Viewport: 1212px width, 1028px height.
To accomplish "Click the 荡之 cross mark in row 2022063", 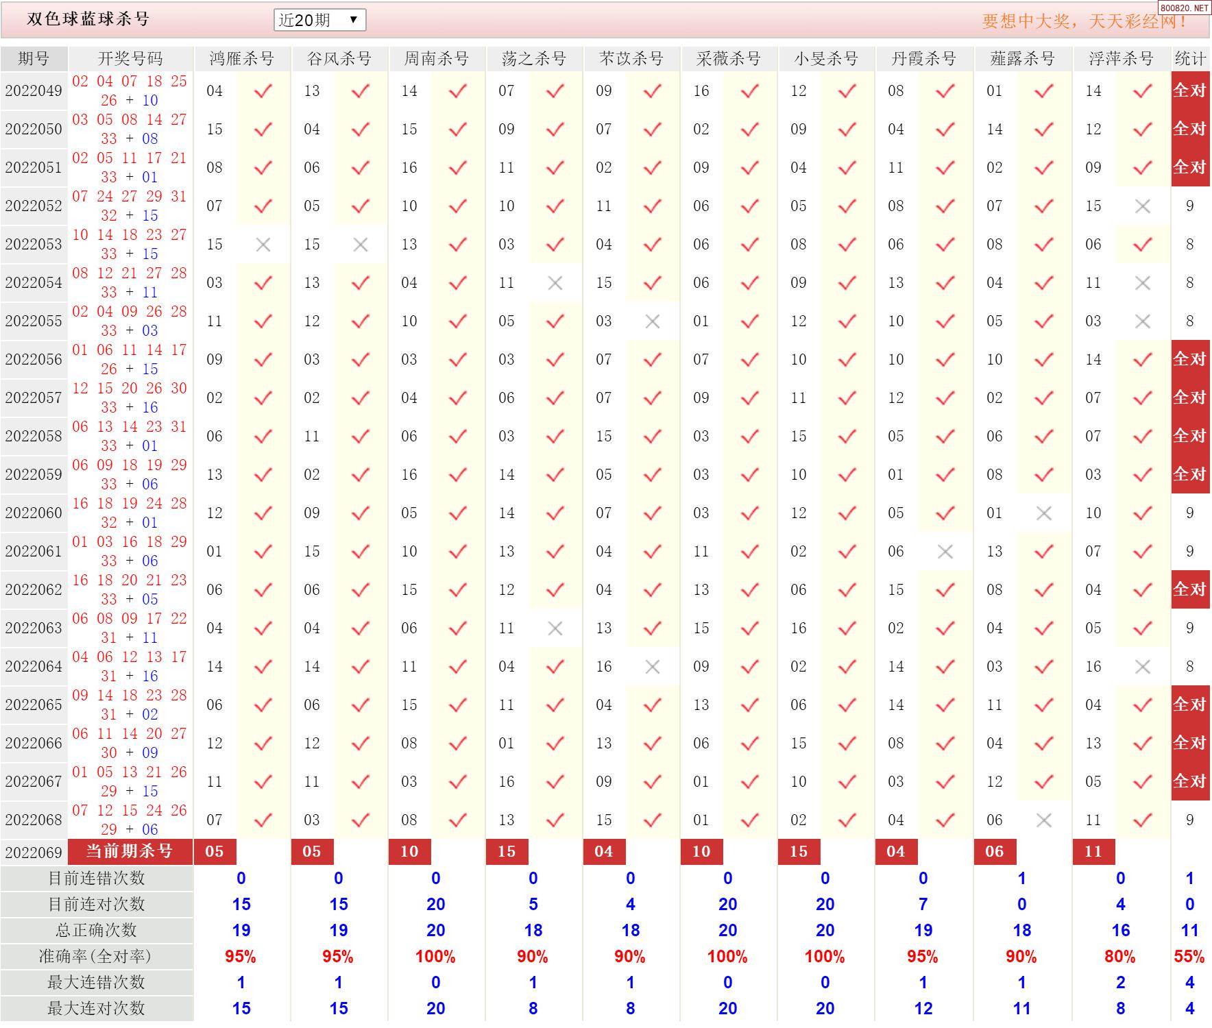I will (555, 628).
